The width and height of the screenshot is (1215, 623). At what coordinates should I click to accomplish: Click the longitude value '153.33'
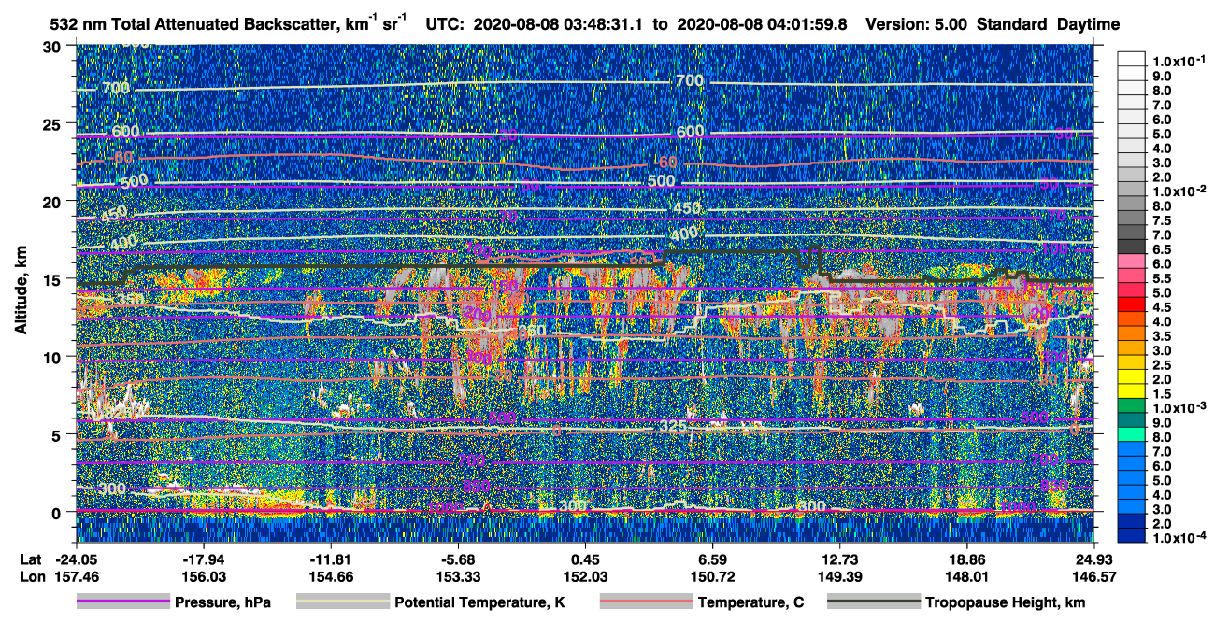point(458,577)
